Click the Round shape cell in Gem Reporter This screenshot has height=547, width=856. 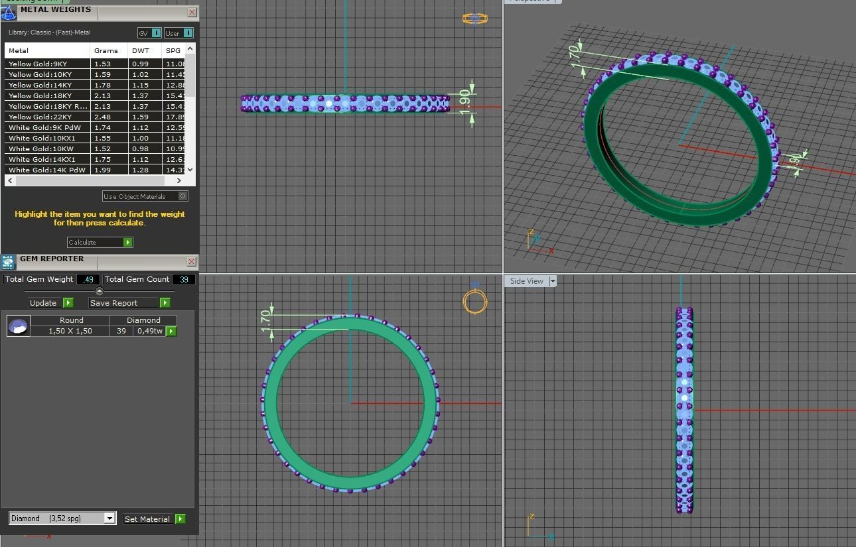[x=70, y=320]
